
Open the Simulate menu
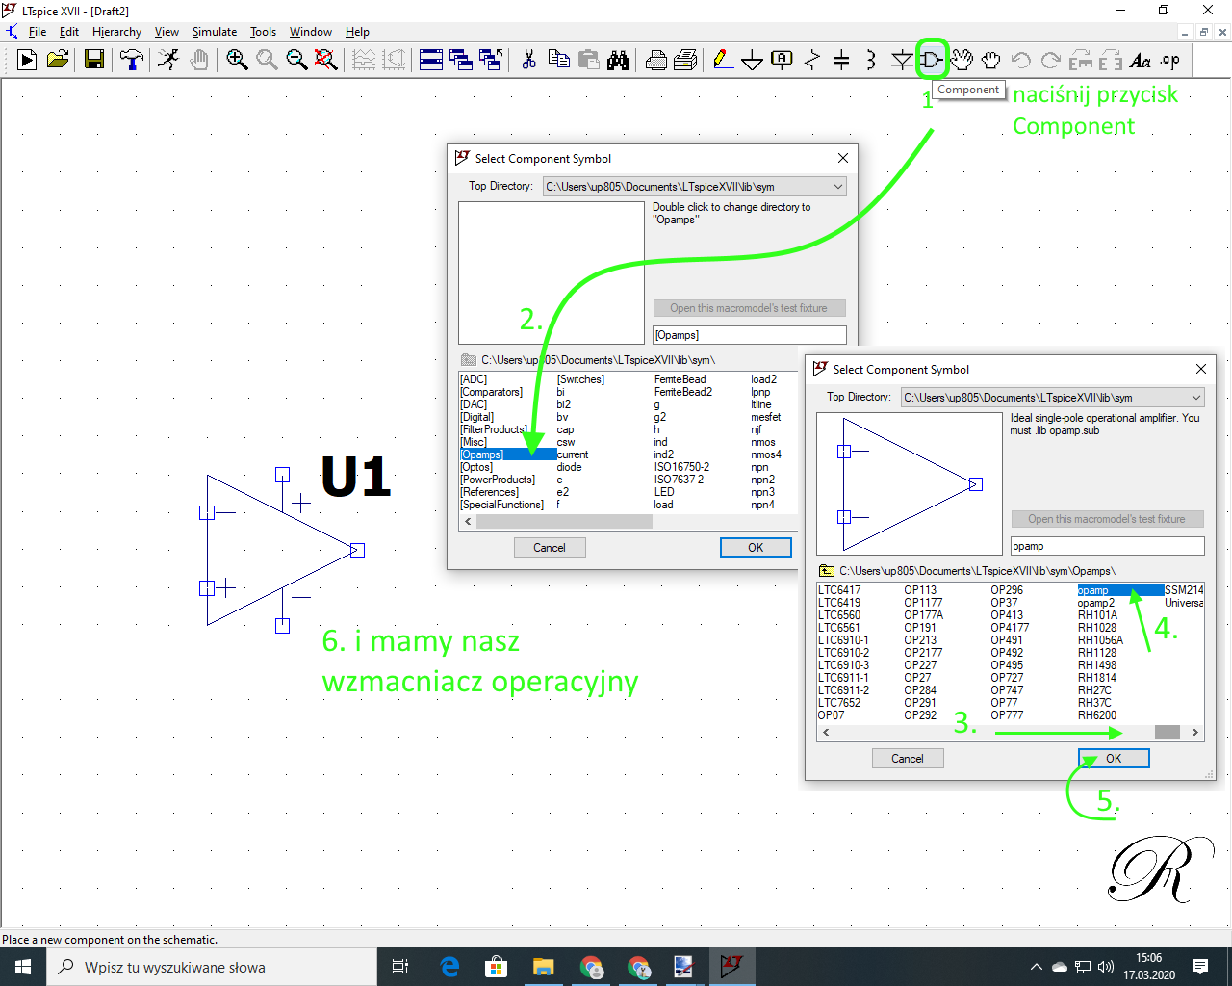(214, 32)
